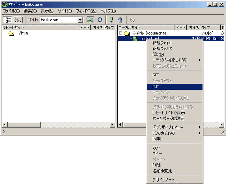Select the C:¥My Documents tree row
Image resolution: width=226 pixels, height=184 pixels.
point(171,33)
